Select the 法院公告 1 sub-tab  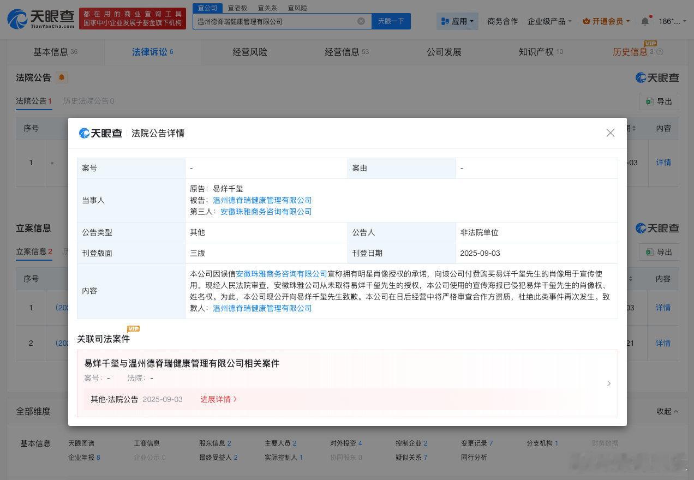[x=34, y=101]
